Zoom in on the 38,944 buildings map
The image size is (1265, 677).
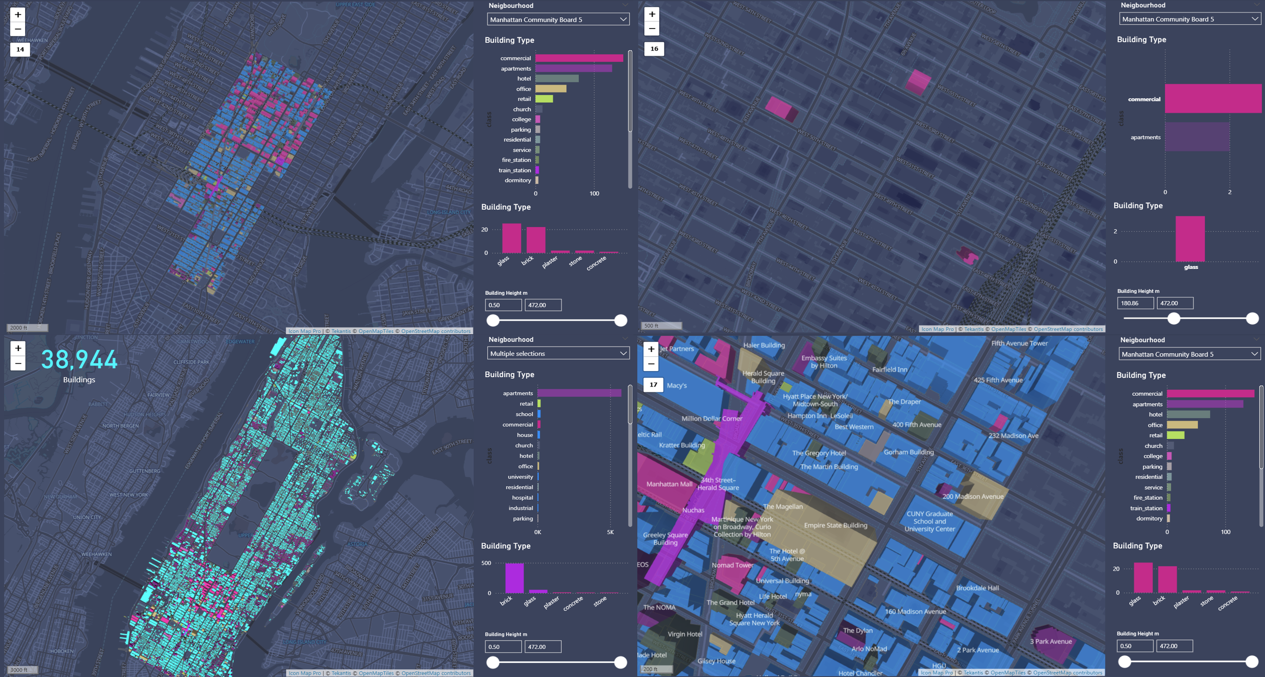18,348
